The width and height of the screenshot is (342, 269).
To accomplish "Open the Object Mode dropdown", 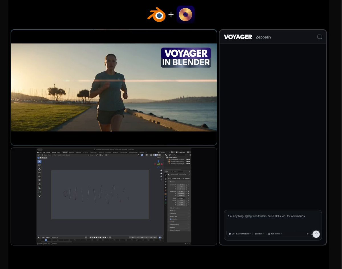I will [47, 155].
